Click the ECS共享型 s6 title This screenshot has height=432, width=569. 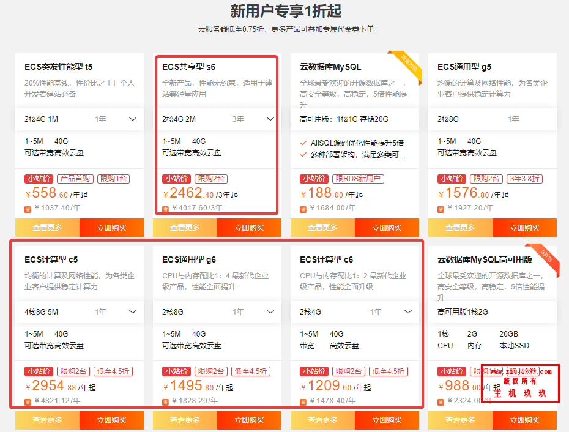pyautogui.click(x=188, y=67)
